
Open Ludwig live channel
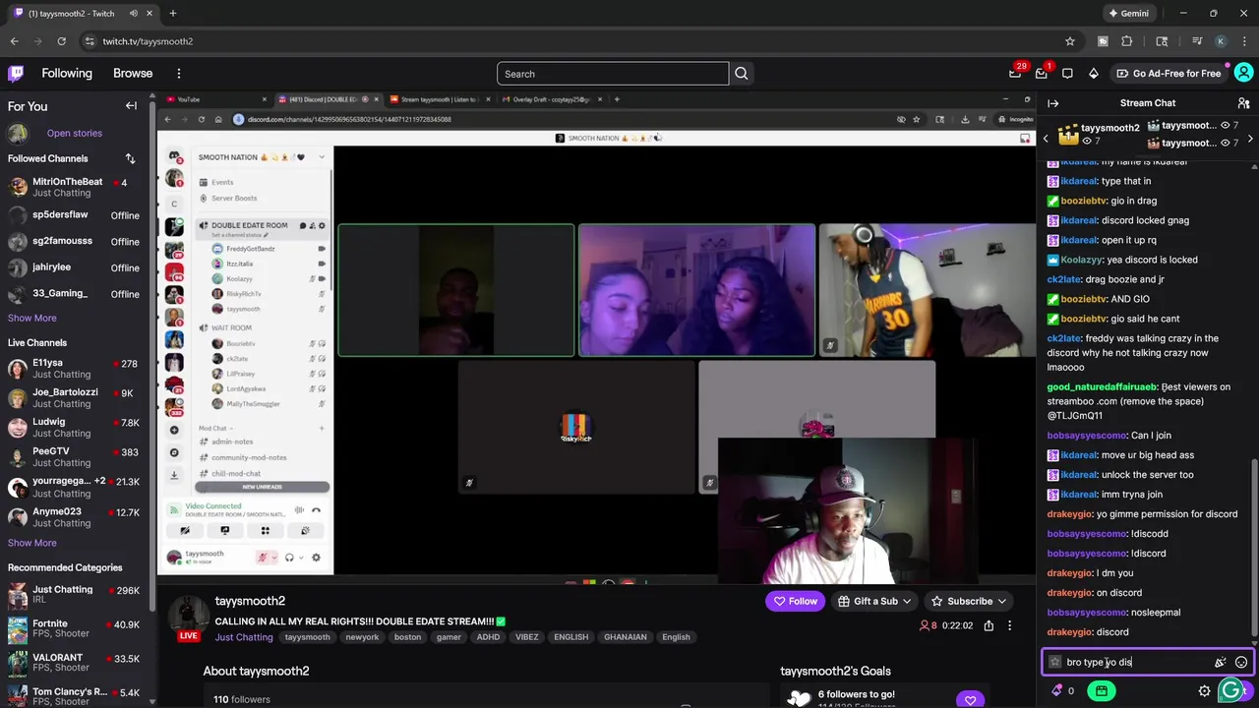[x=77, y=427]
